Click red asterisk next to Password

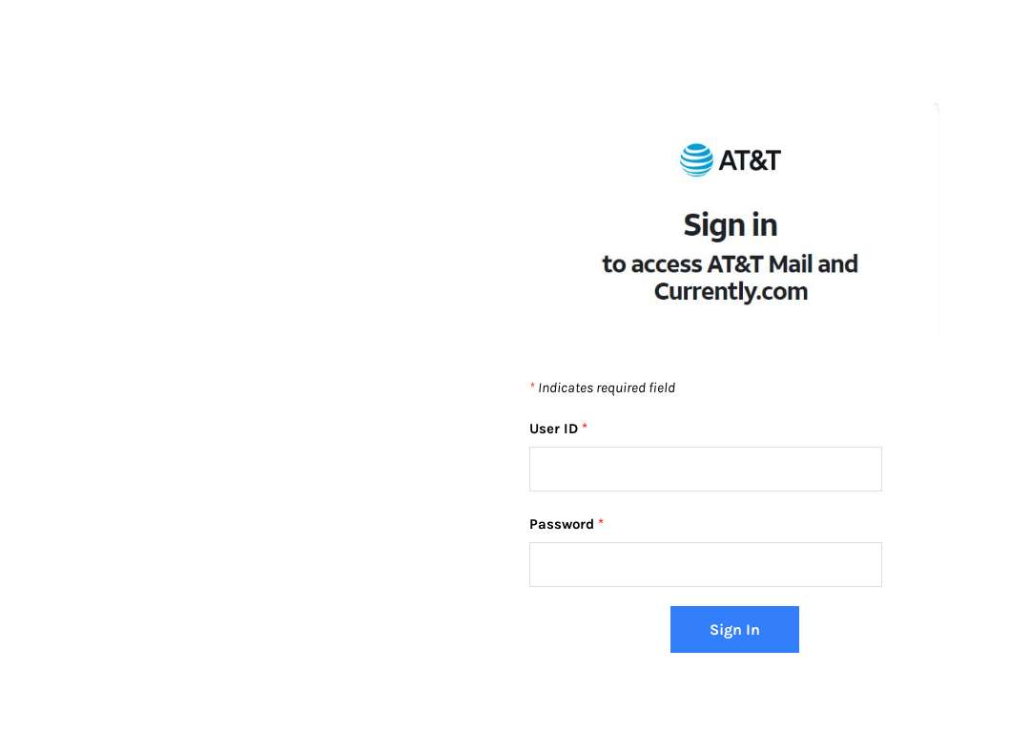601,522
